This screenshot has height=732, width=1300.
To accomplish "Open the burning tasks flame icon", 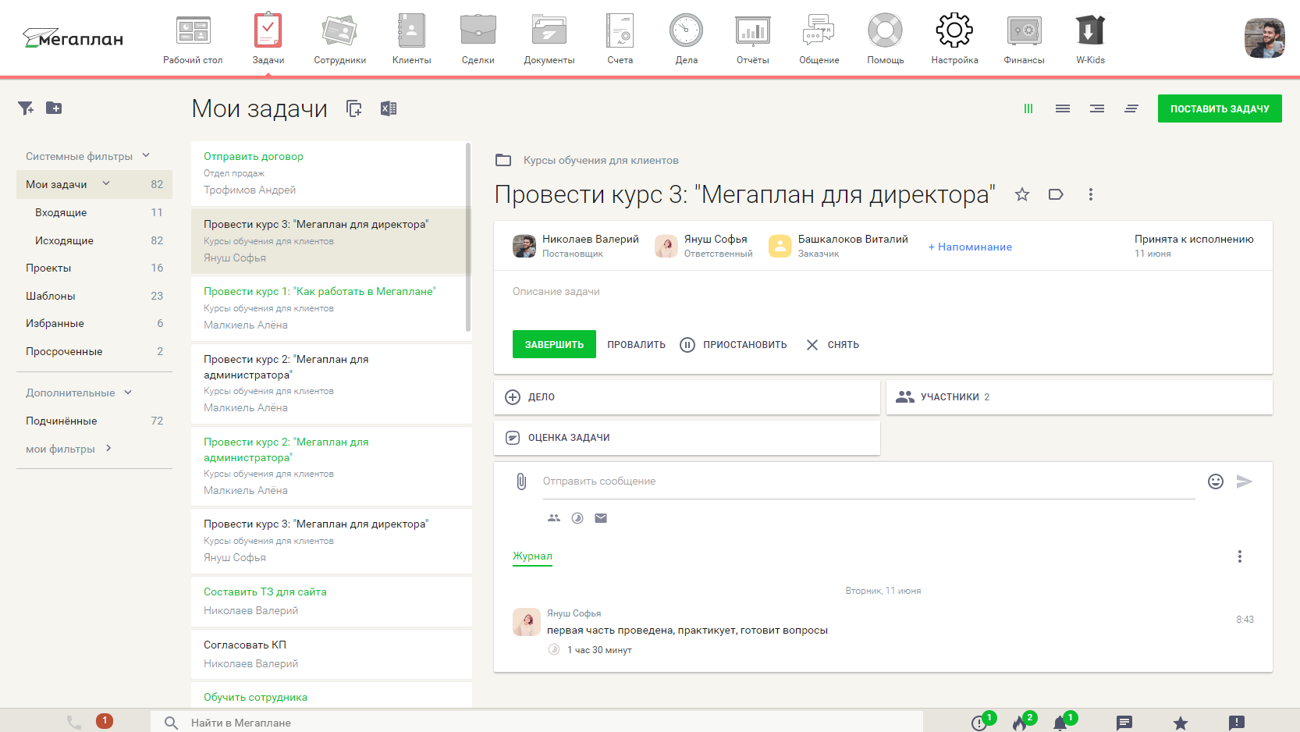I will [1019, 723].
